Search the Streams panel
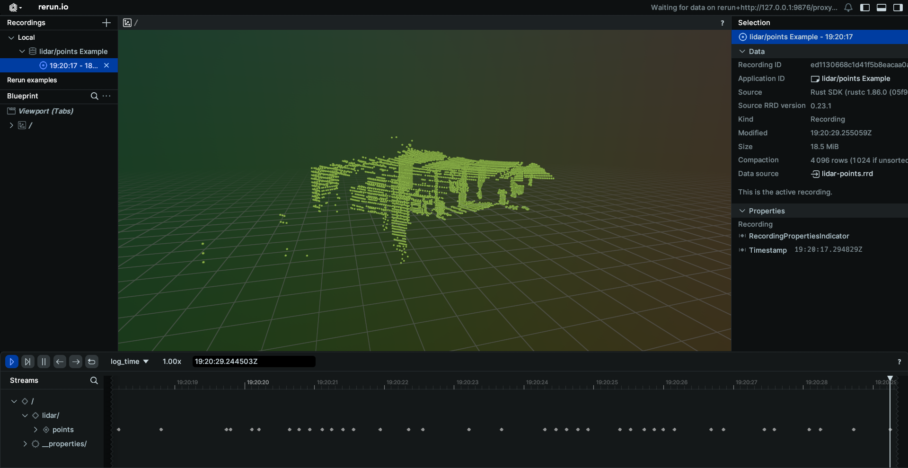This screenshot has height=468, width=908. coord(94,380)
